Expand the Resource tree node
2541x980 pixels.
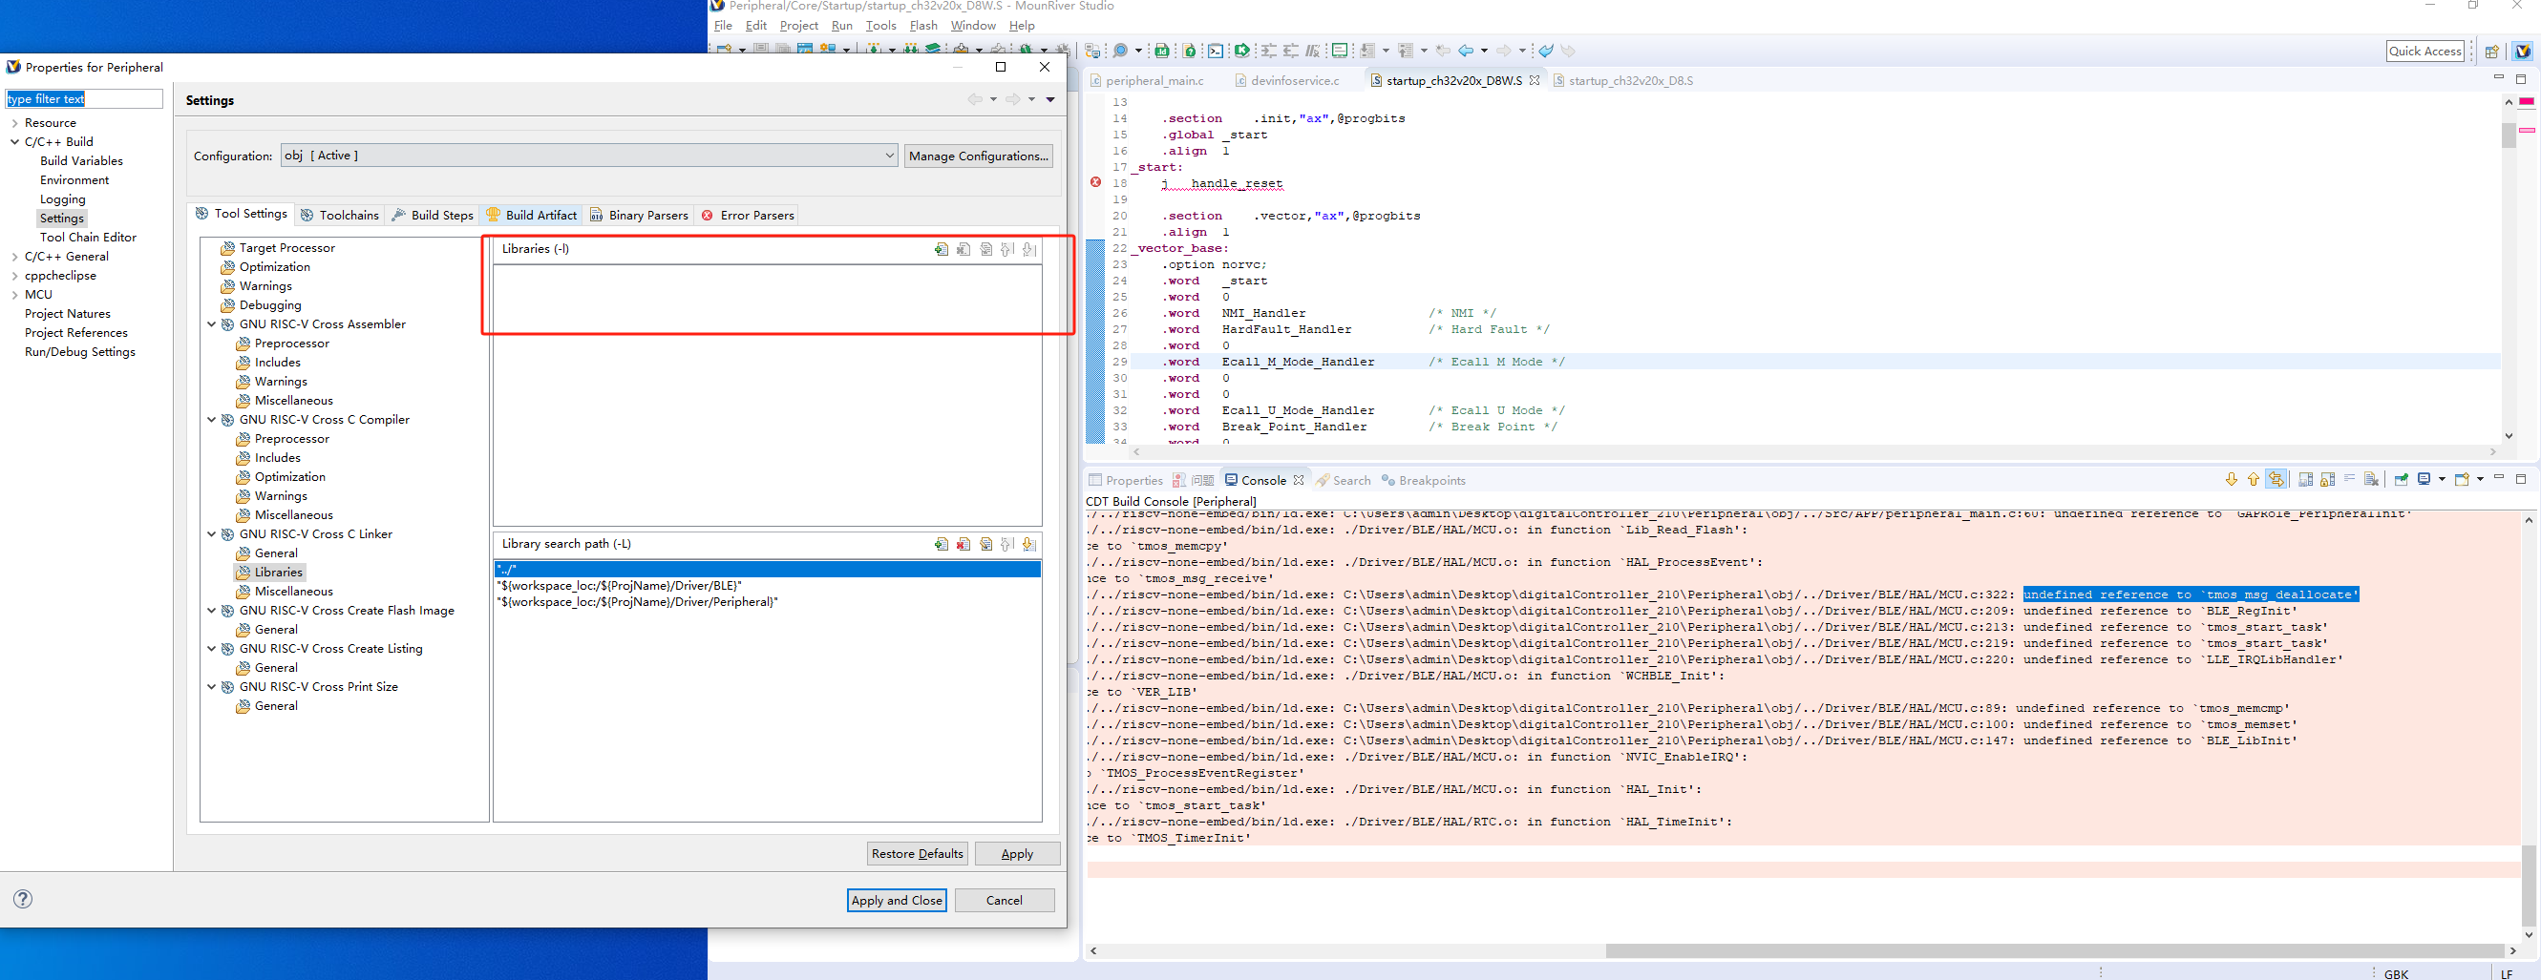click(x=14, y=123)
